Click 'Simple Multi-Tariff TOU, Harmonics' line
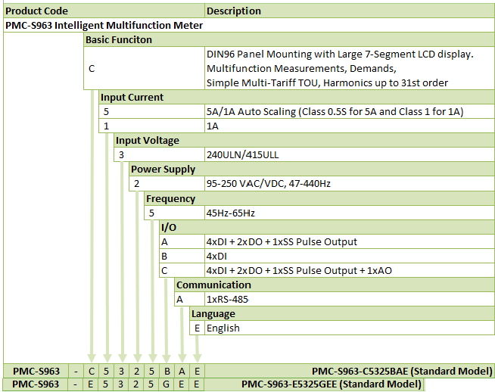Image resolution: width=495 pixels, height=392 pixels. (x=327, y=83)
